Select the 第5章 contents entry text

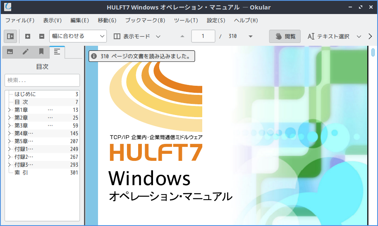point(24,141)
